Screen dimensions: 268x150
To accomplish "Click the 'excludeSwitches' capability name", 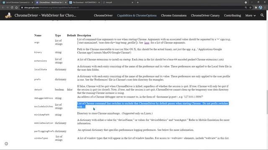I will 44,107.
